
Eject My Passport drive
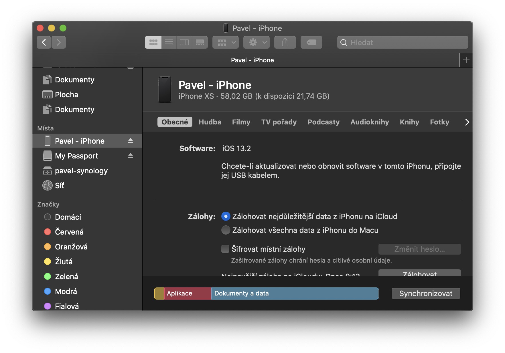pyautogui.click(x=131, y=156)
